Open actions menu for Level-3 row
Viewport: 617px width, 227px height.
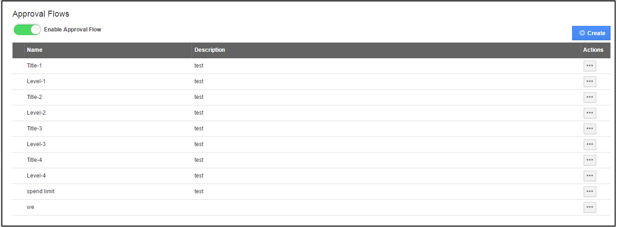click(589, 144)
